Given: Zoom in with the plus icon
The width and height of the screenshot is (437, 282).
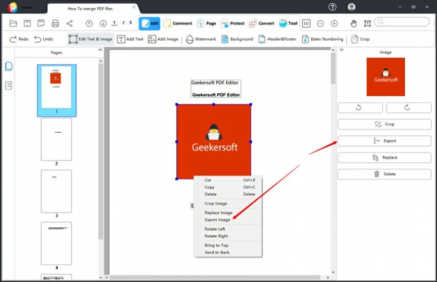Looking at the screenshot, I should point(334,24).
